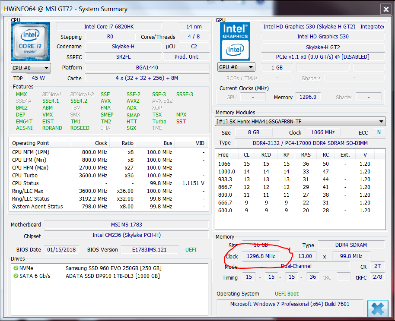Click the module clock 1066 MHz field

323,132
